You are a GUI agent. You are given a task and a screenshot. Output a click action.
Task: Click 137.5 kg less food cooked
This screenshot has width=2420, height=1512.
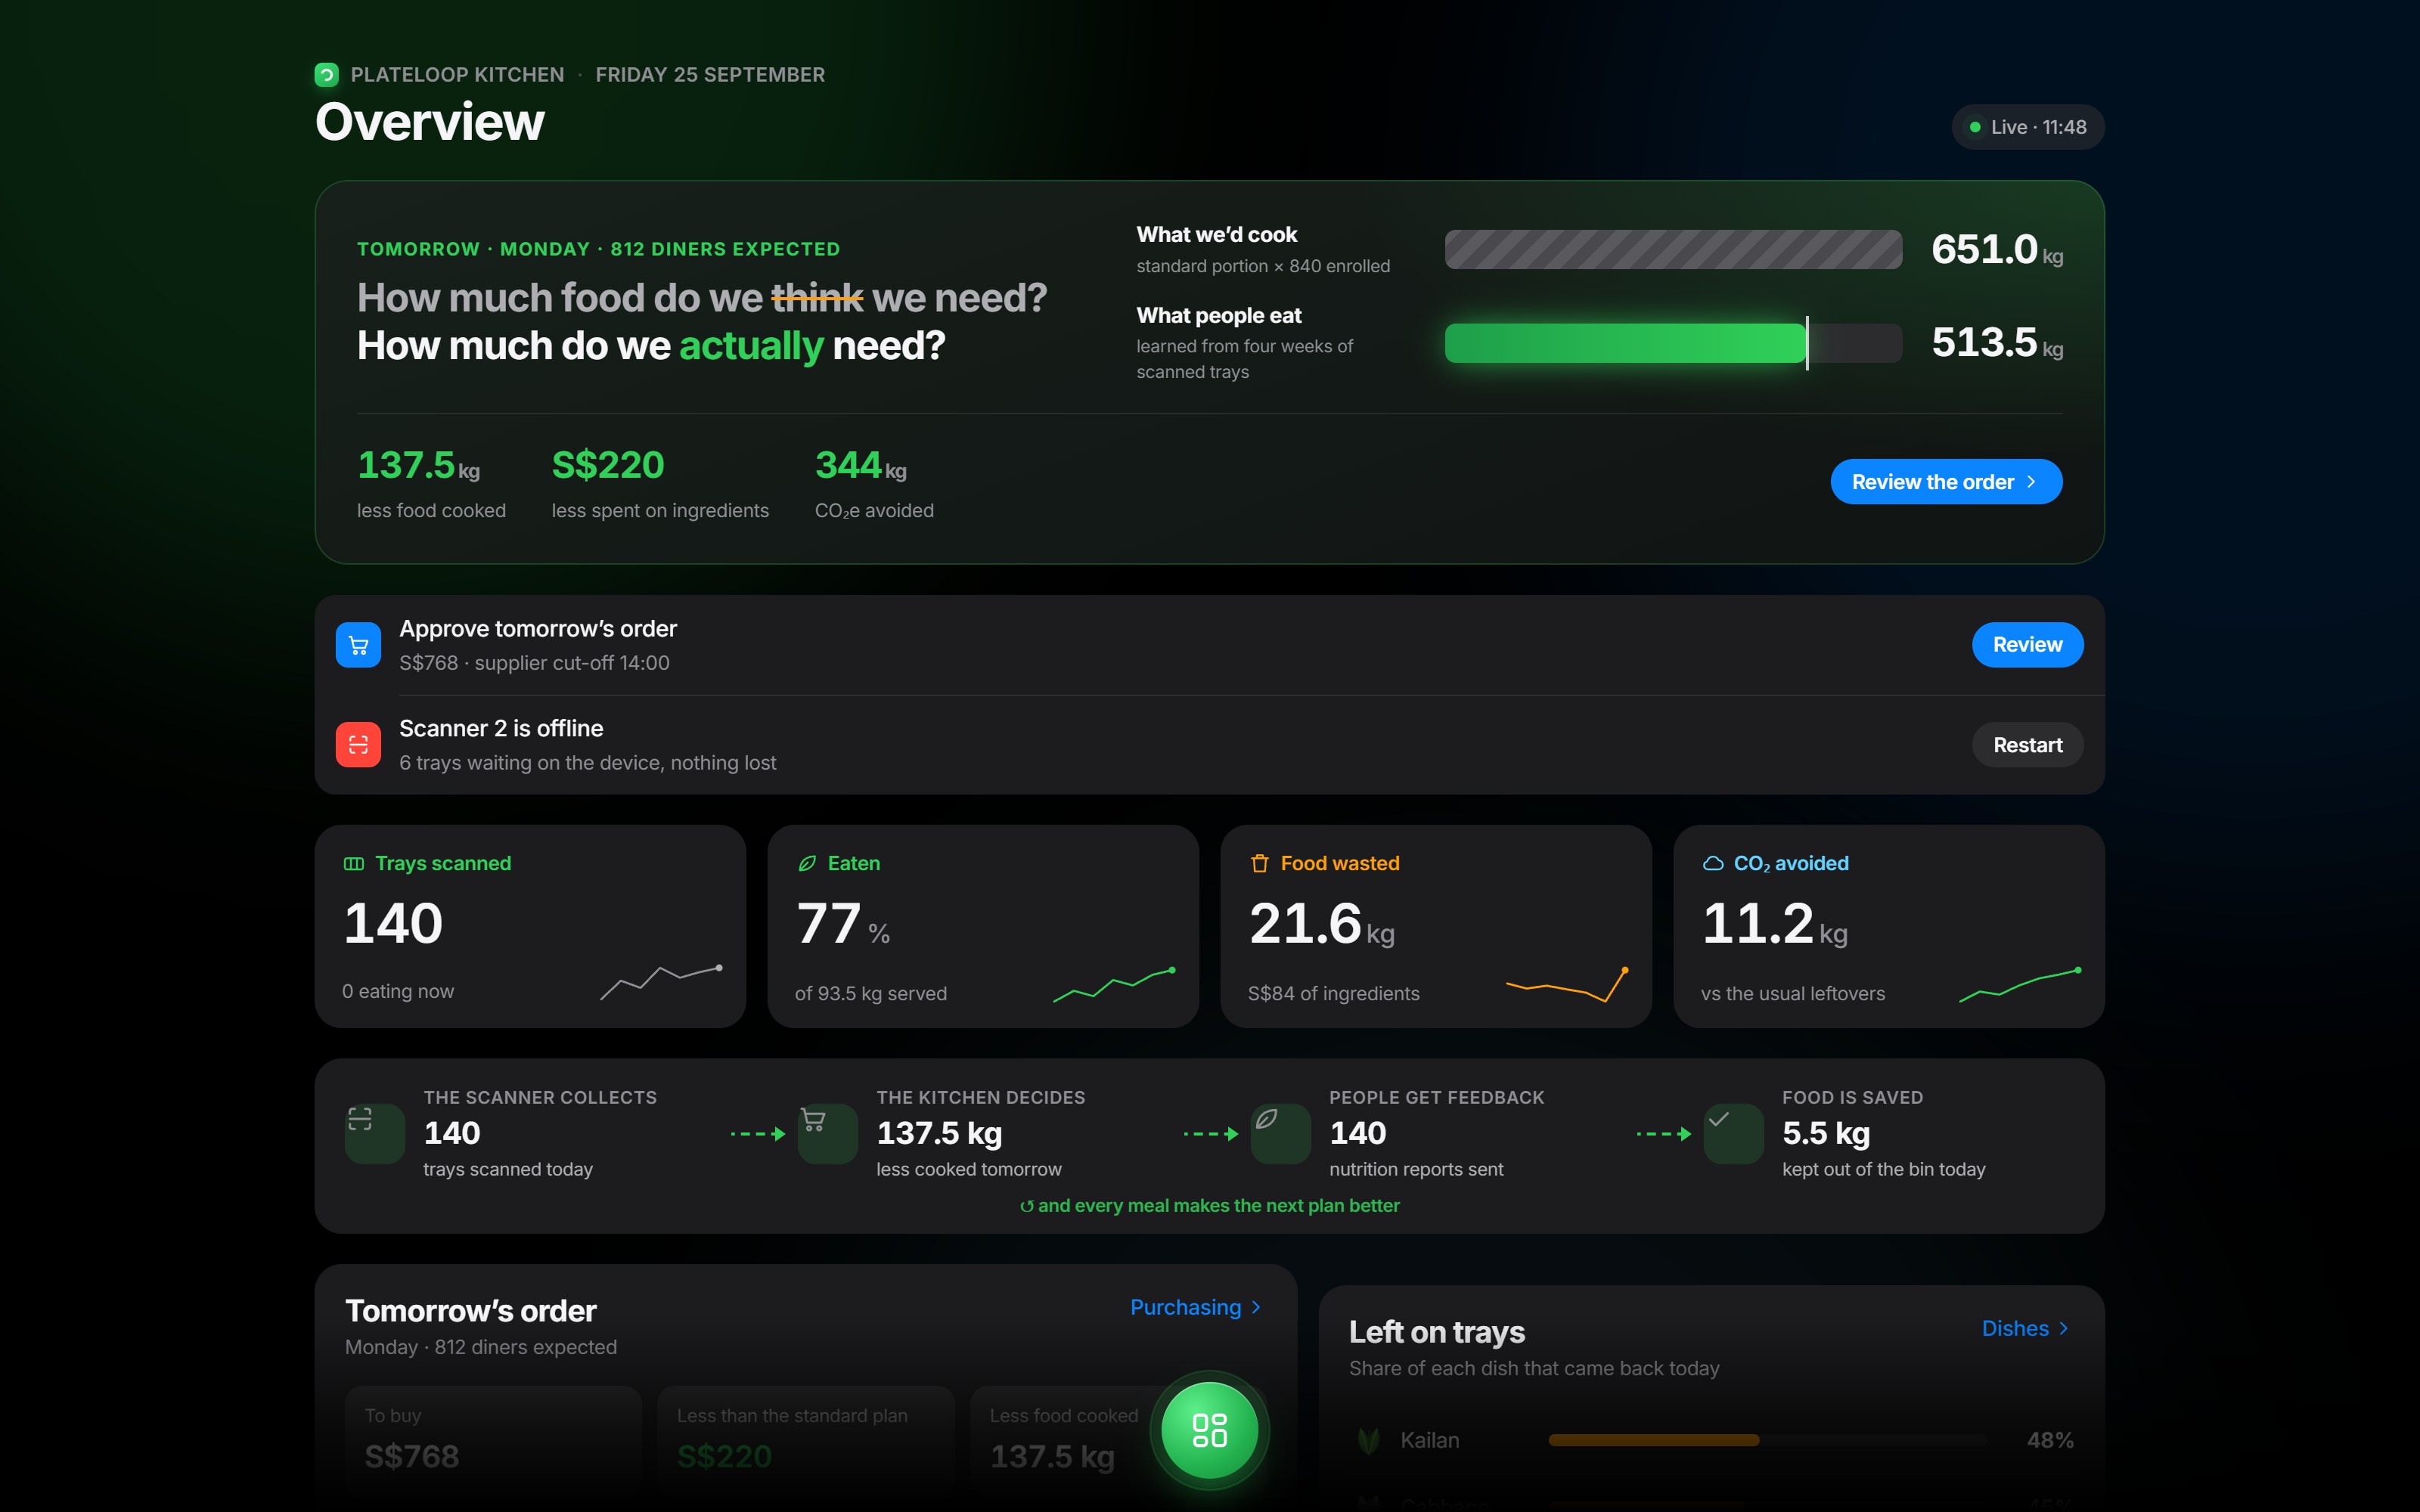click(x=431, y=484)
